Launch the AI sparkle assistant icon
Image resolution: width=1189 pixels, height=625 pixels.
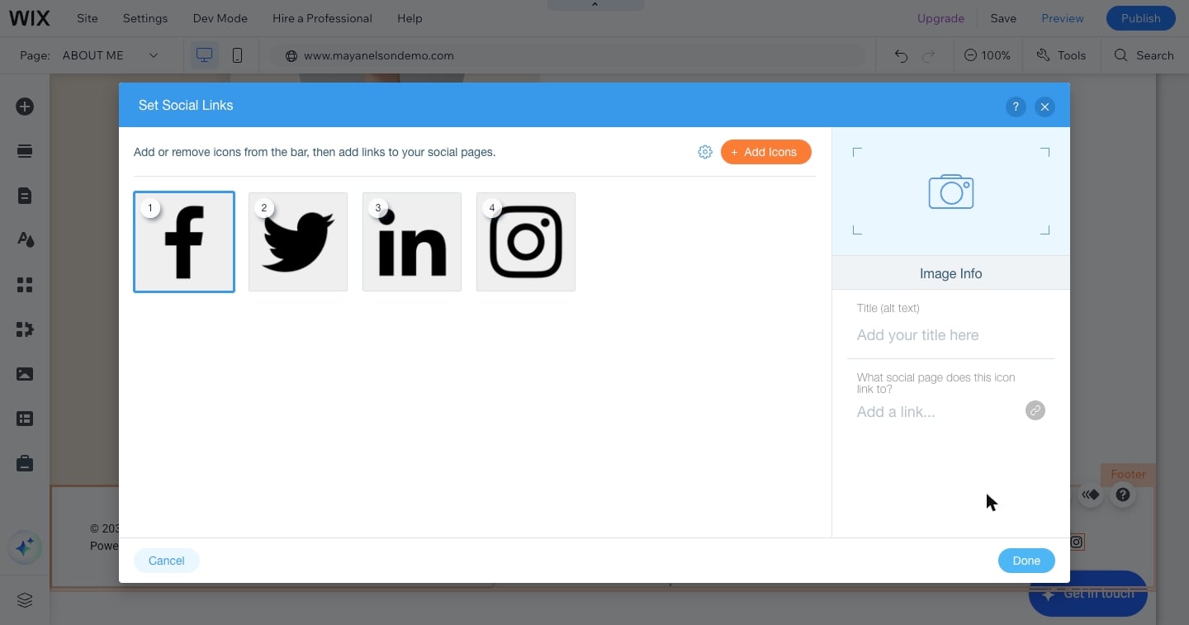25,547
